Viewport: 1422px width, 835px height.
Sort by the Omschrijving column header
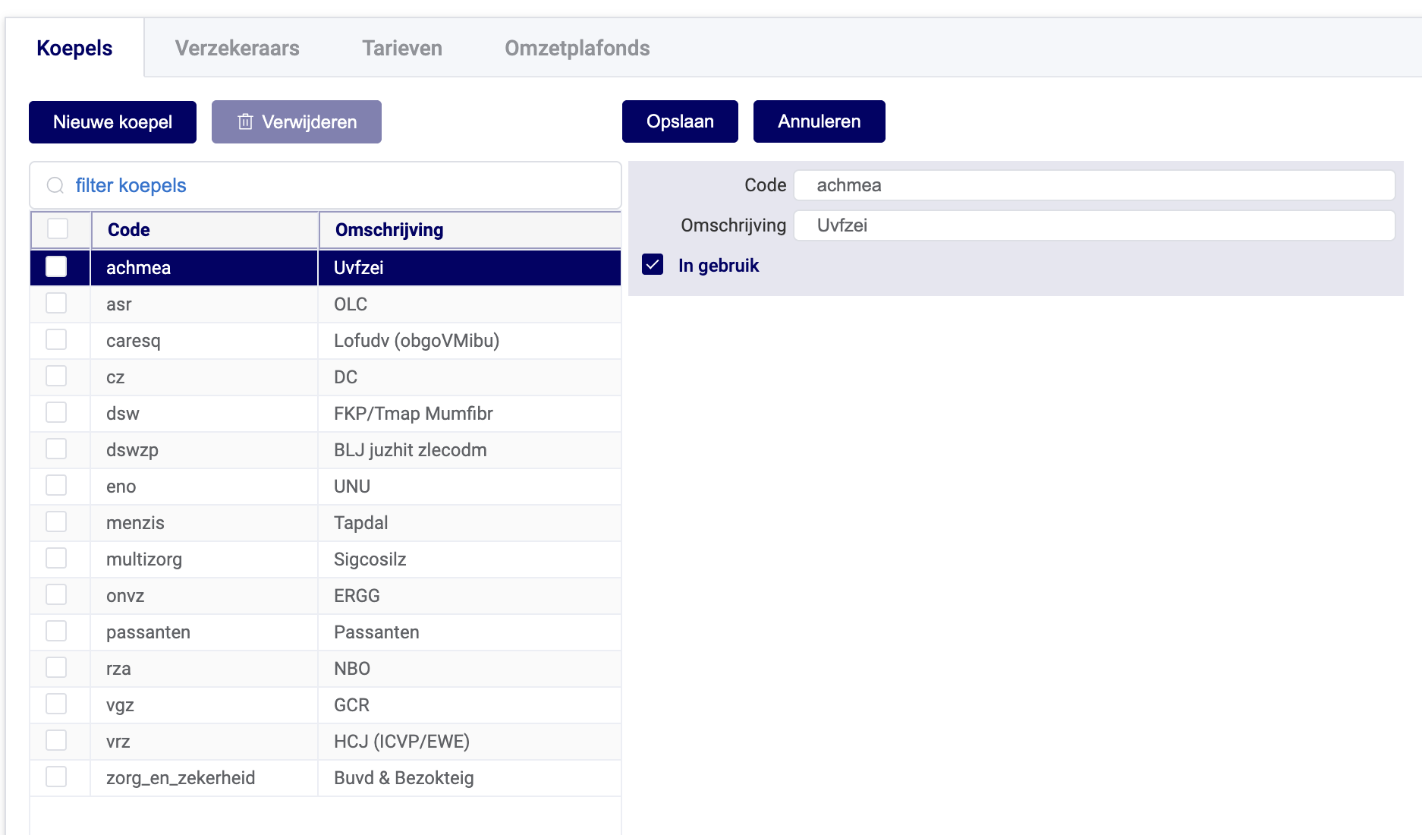pyautogui.click(x=389, y=230)
